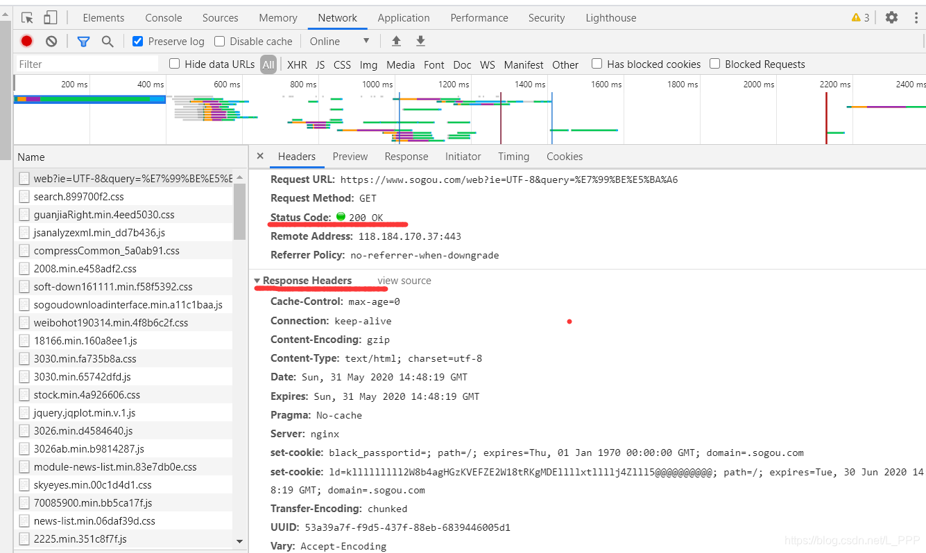Open the Memory panel
Viewport: 926px width, 553px height.
coord(278,18)
